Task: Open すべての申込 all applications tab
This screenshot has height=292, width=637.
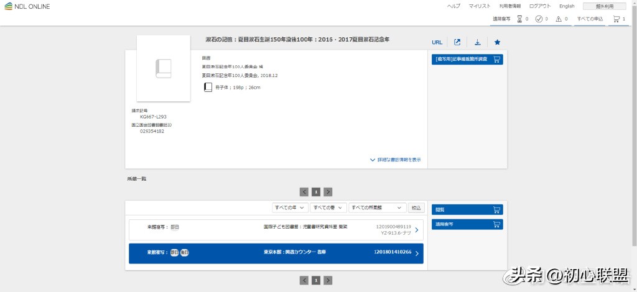Action: pos(590,19)
